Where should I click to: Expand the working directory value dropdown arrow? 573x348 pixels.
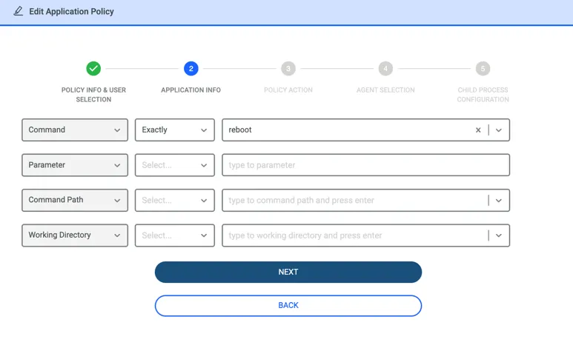pos(498,235)
